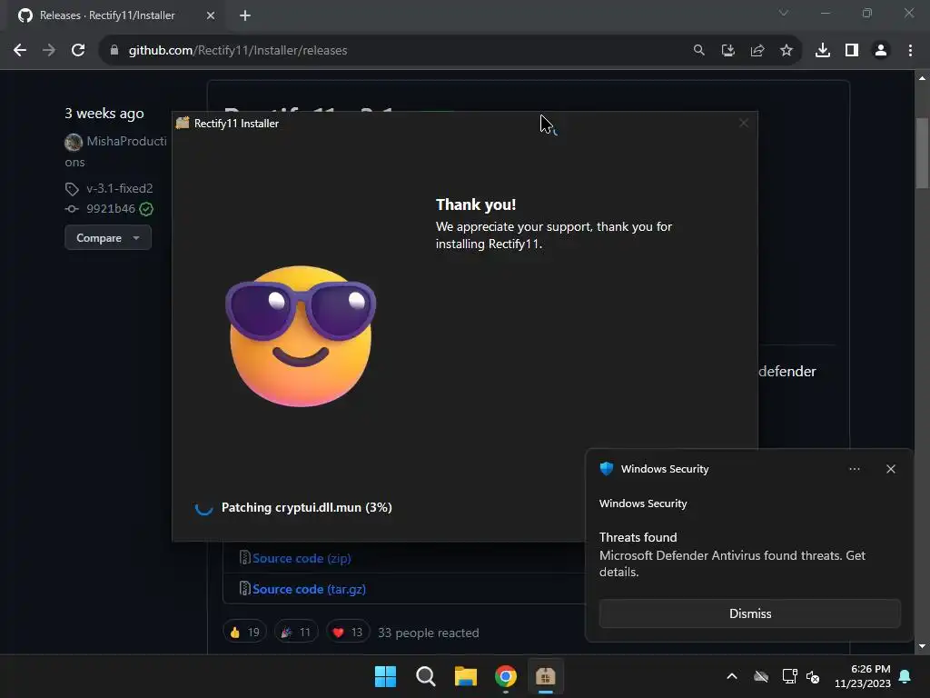Click the Patching cryptui.dll.mun progress text
The width and height of the screenshot is (930, 698).
[307, 507]
